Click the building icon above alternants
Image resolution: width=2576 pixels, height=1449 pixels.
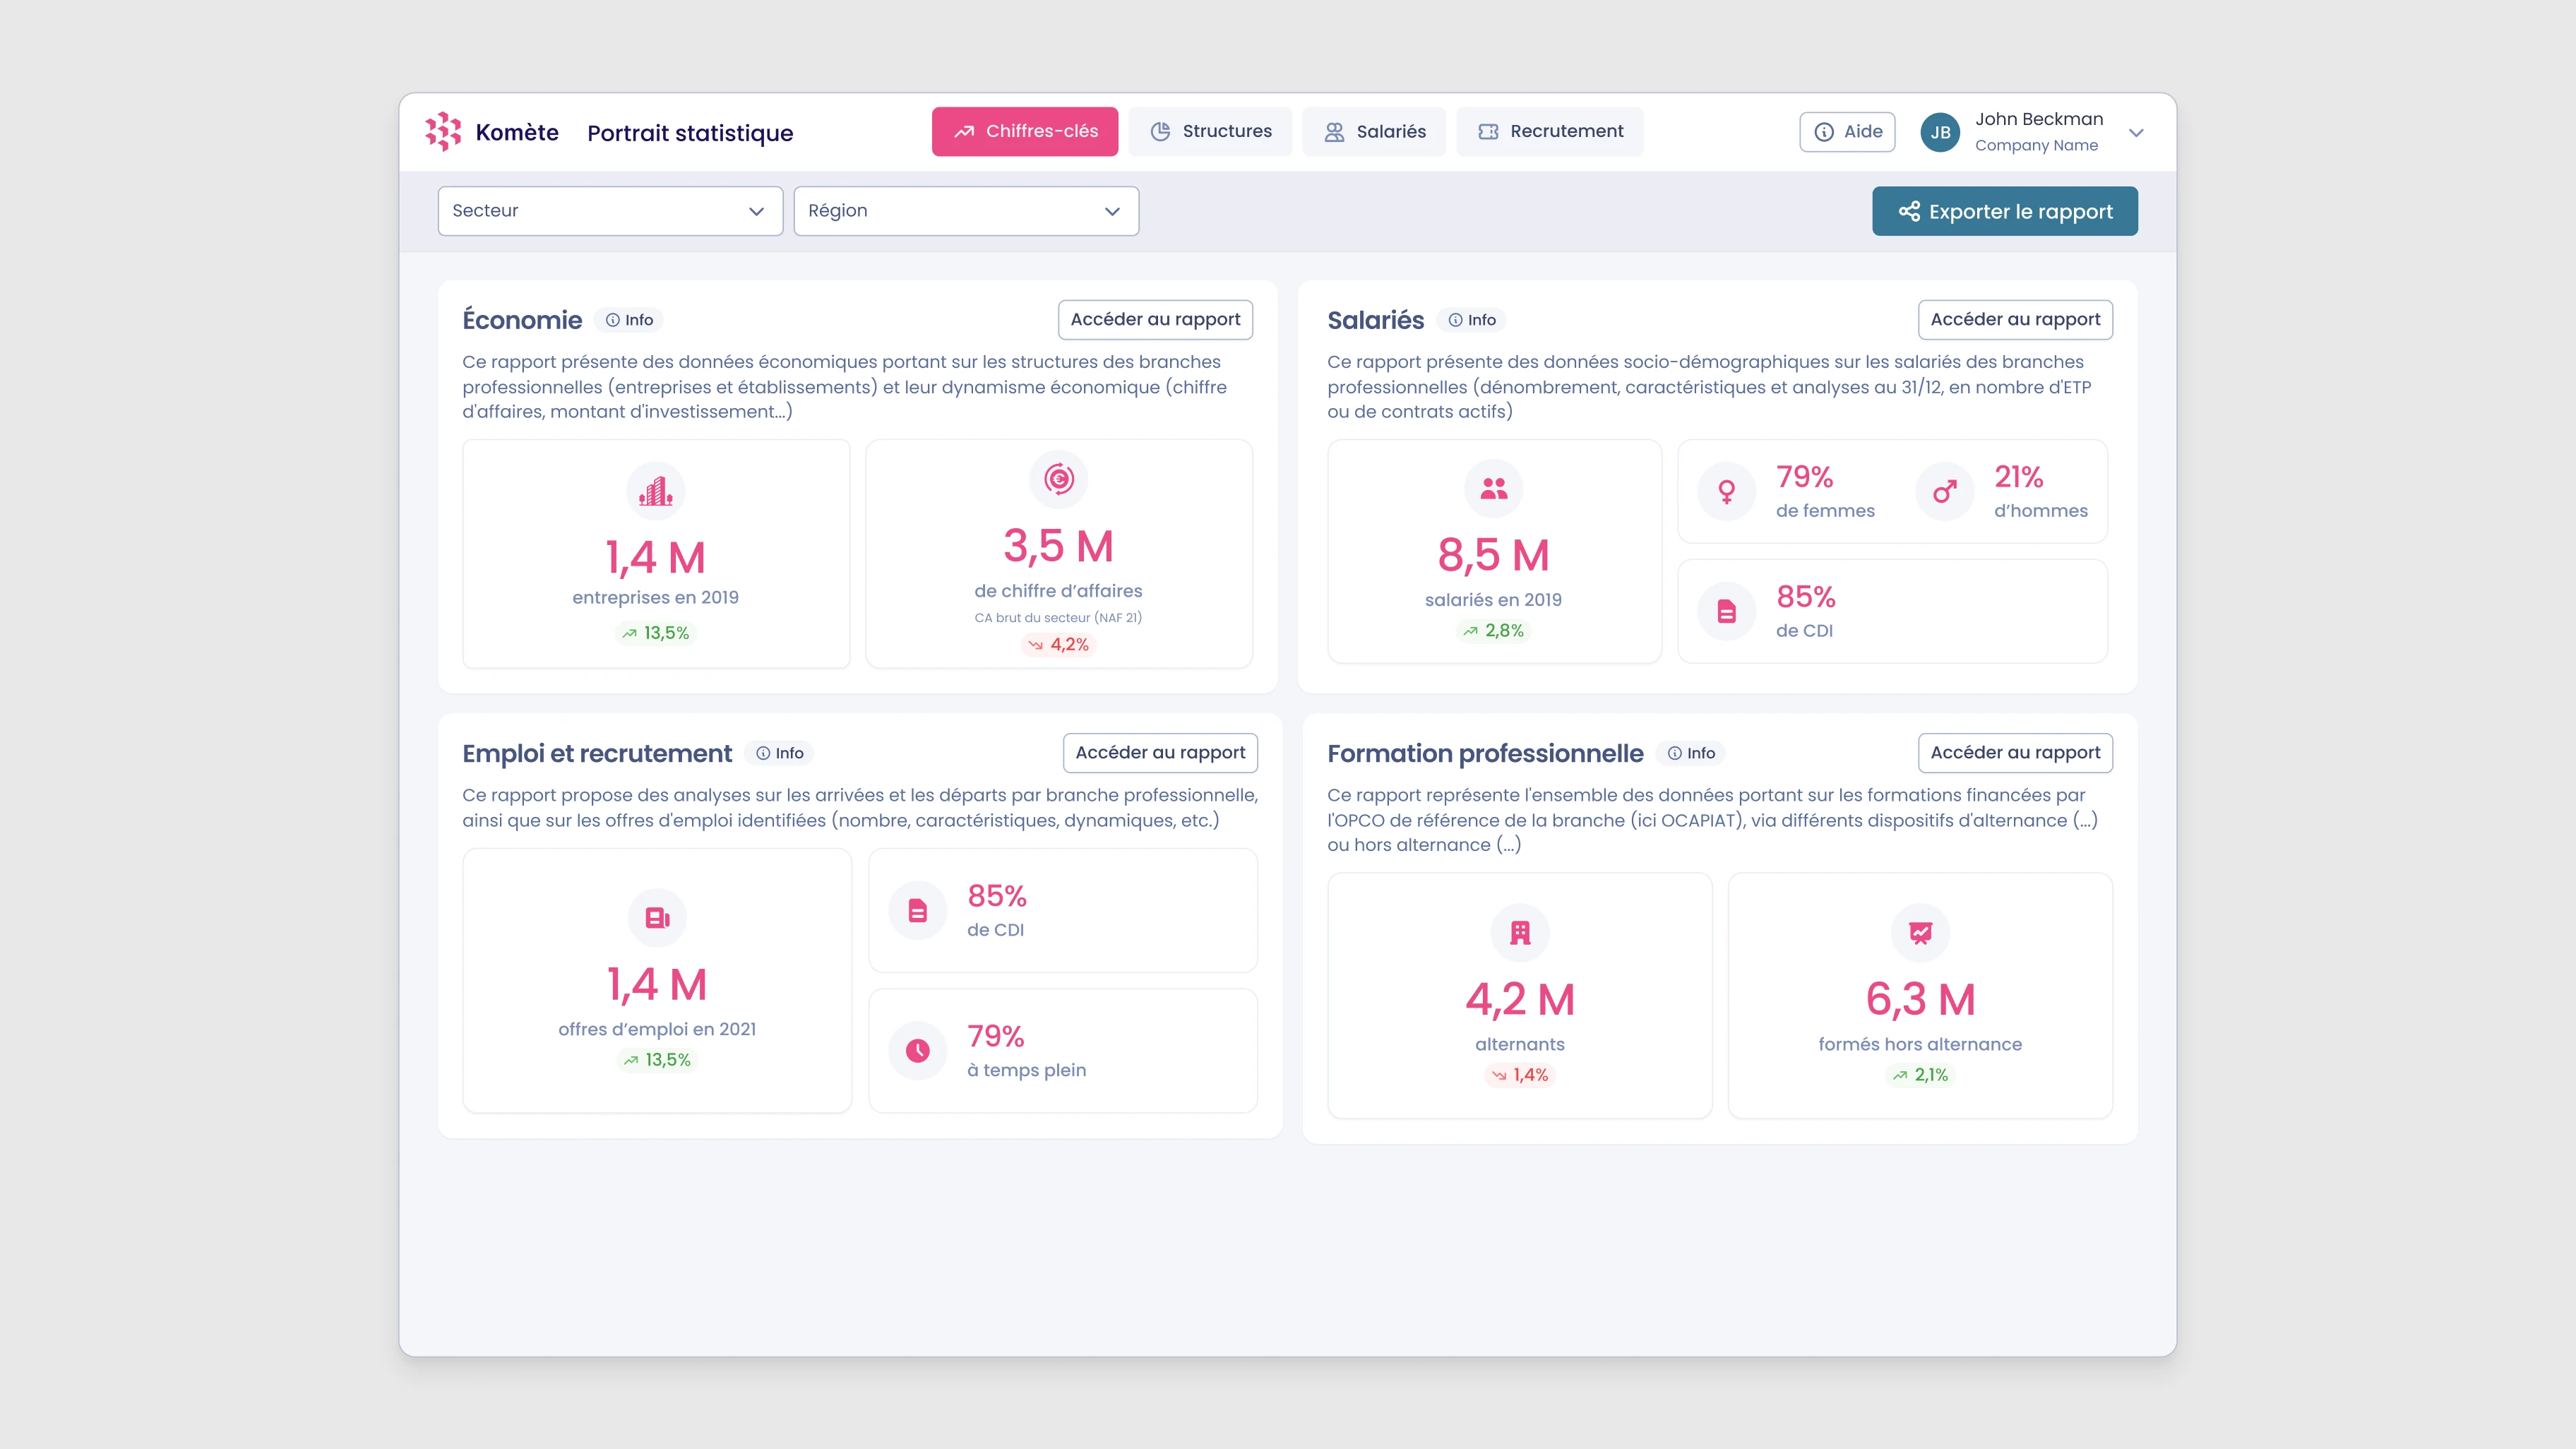point(1520,933)
